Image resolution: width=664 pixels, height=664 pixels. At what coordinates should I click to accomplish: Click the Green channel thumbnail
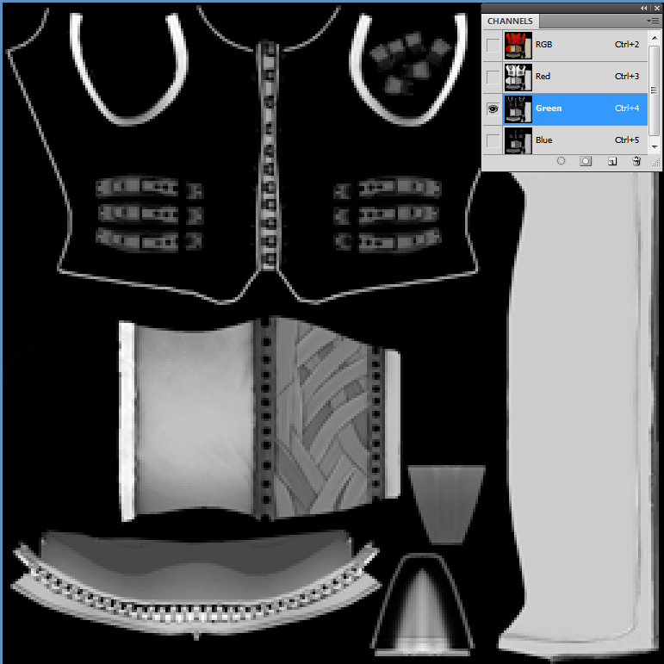tap(518, 109)
